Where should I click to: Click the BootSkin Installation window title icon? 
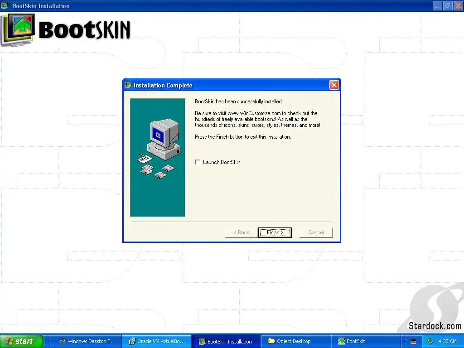(5, 5)
